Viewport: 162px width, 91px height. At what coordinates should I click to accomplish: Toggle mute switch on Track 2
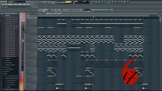(36, 34)
